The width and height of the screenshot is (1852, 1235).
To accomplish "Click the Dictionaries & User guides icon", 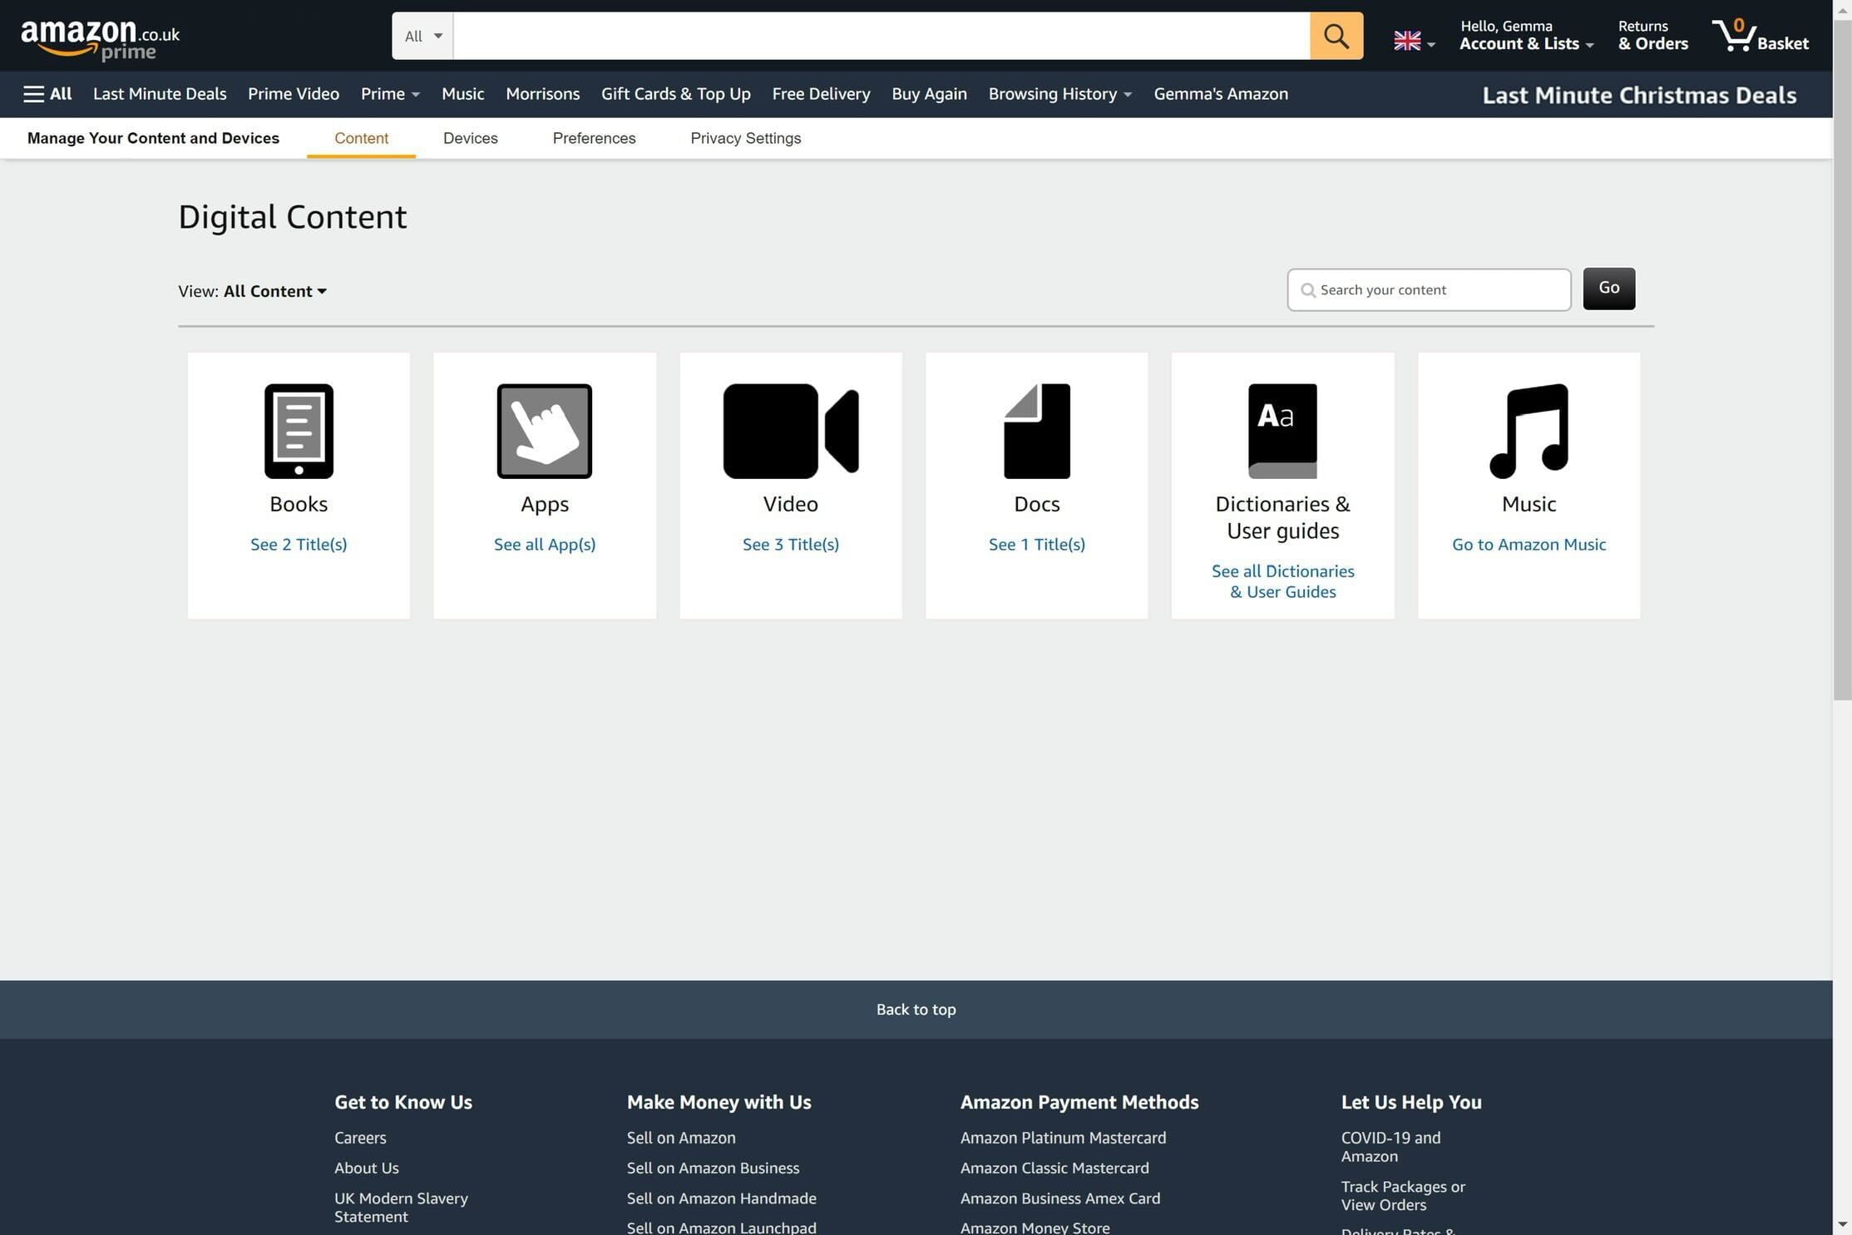I will point(1282,430).
